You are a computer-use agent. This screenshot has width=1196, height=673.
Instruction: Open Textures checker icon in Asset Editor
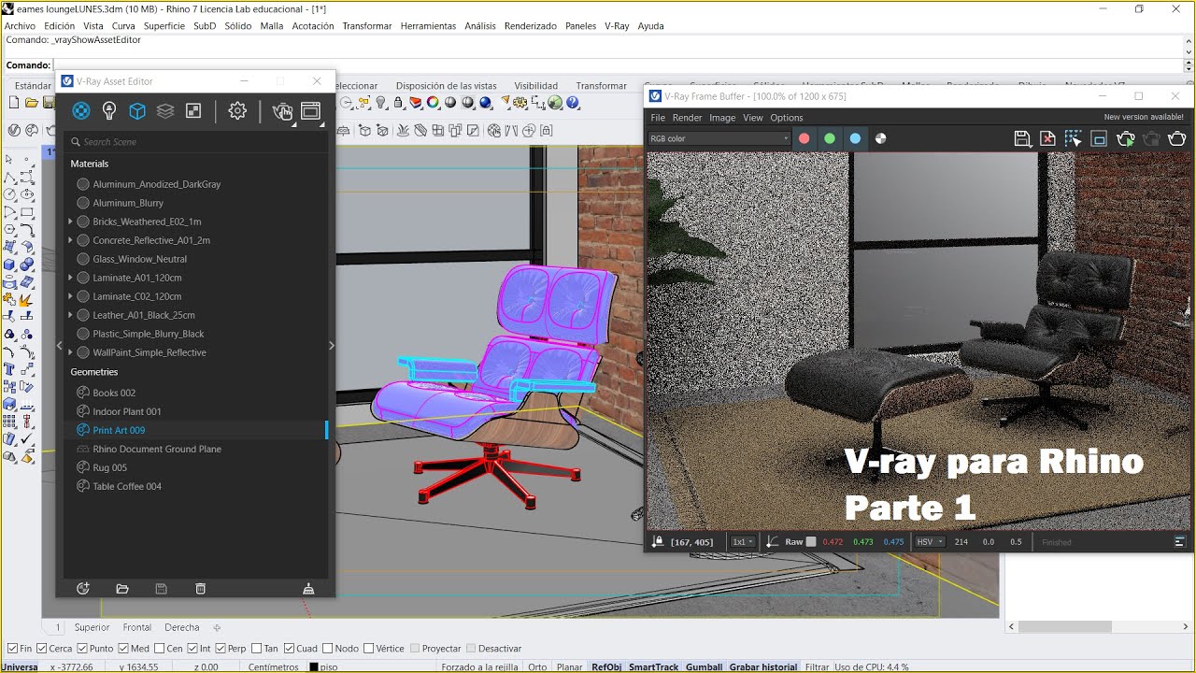coord(193,111)
